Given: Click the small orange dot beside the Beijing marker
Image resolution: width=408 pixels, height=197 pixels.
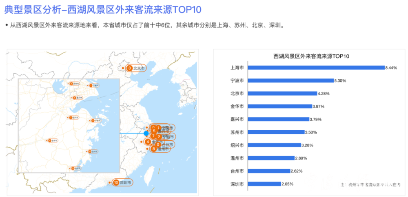Looking at the screenshot, I should pyautogui.click(x=123, y=68).
